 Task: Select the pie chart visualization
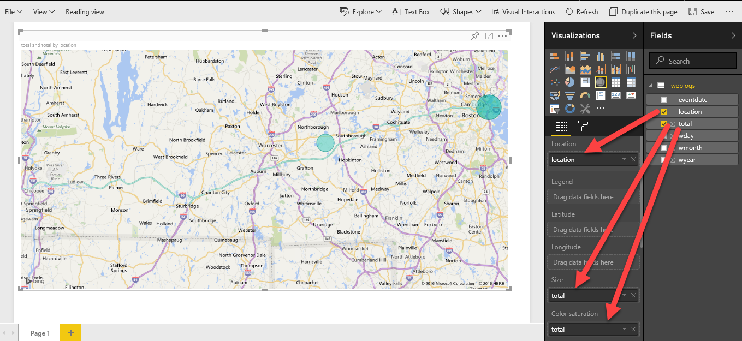pyautogui.click(x=569, y=82)
